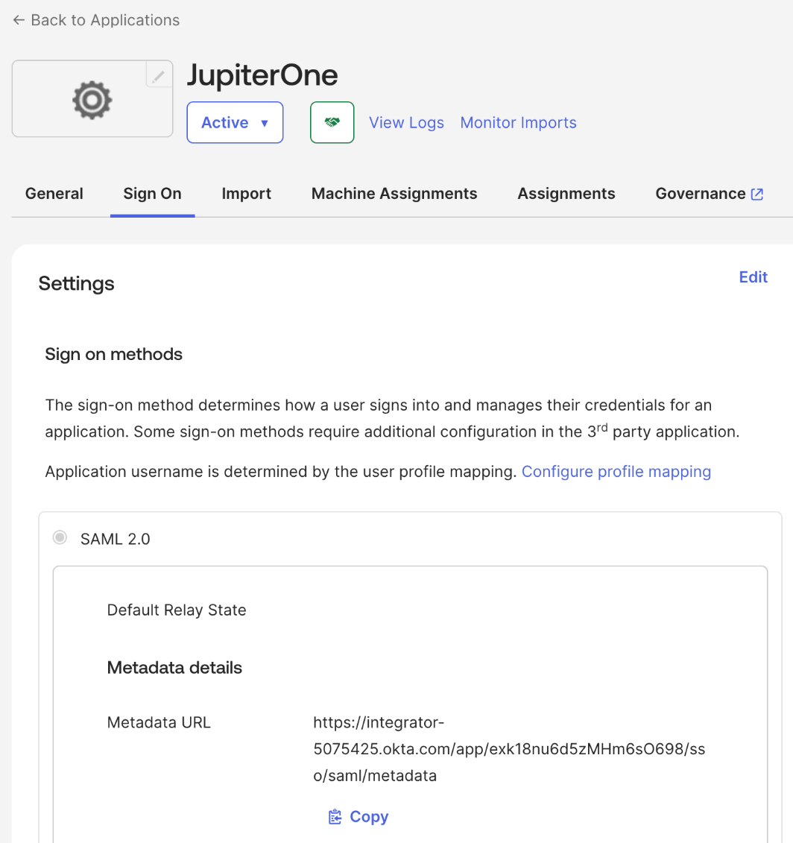The height and width of the screenshot is (843, 793).
Task: Click the Governance external link icon
Action: [x=757, y=194]
